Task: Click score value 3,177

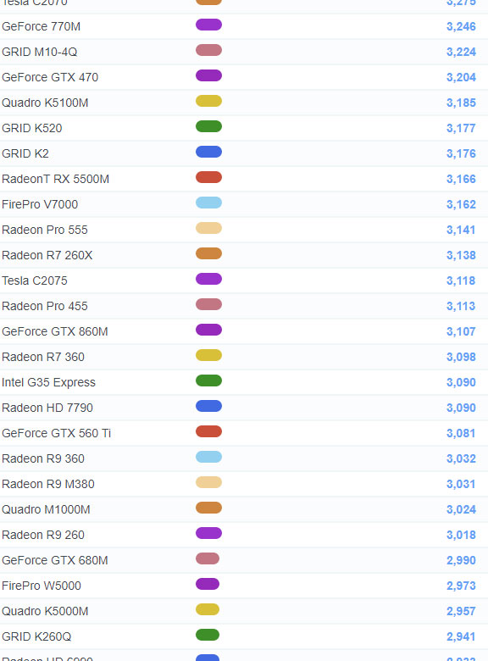Action: [x=461, y=128]
